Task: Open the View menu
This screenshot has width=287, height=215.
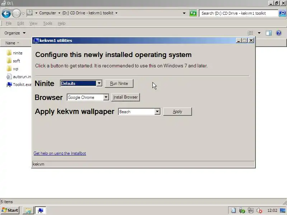Action: click(x=33, y=23)
